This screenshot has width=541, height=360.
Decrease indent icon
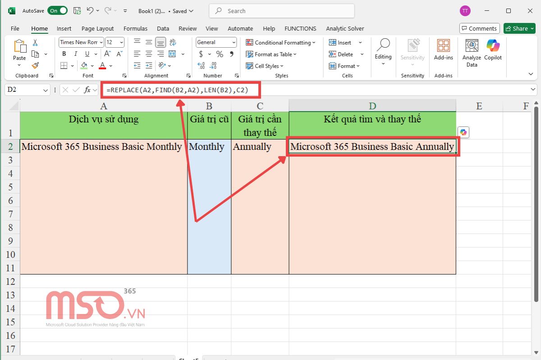coord(137,66)
